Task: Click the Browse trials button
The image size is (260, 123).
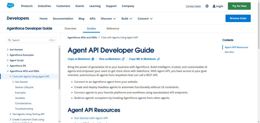Action: (x=238, y=18)
